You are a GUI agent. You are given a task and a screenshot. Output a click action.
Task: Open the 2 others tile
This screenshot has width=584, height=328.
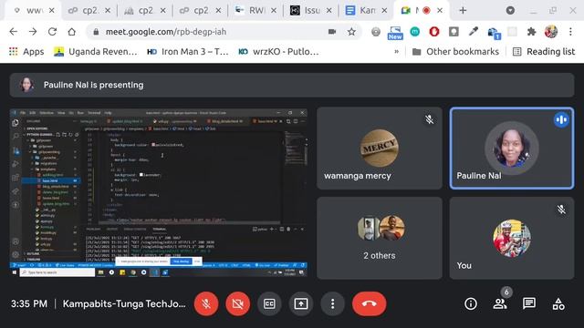pos(380,238)
